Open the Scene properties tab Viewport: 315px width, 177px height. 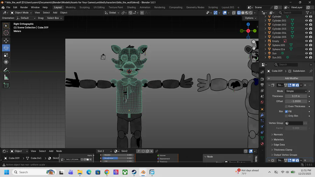[x=262, y=96]
